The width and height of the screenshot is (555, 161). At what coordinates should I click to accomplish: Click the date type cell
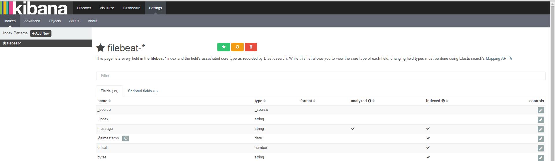pyautogui.click(x=258, y=138)
